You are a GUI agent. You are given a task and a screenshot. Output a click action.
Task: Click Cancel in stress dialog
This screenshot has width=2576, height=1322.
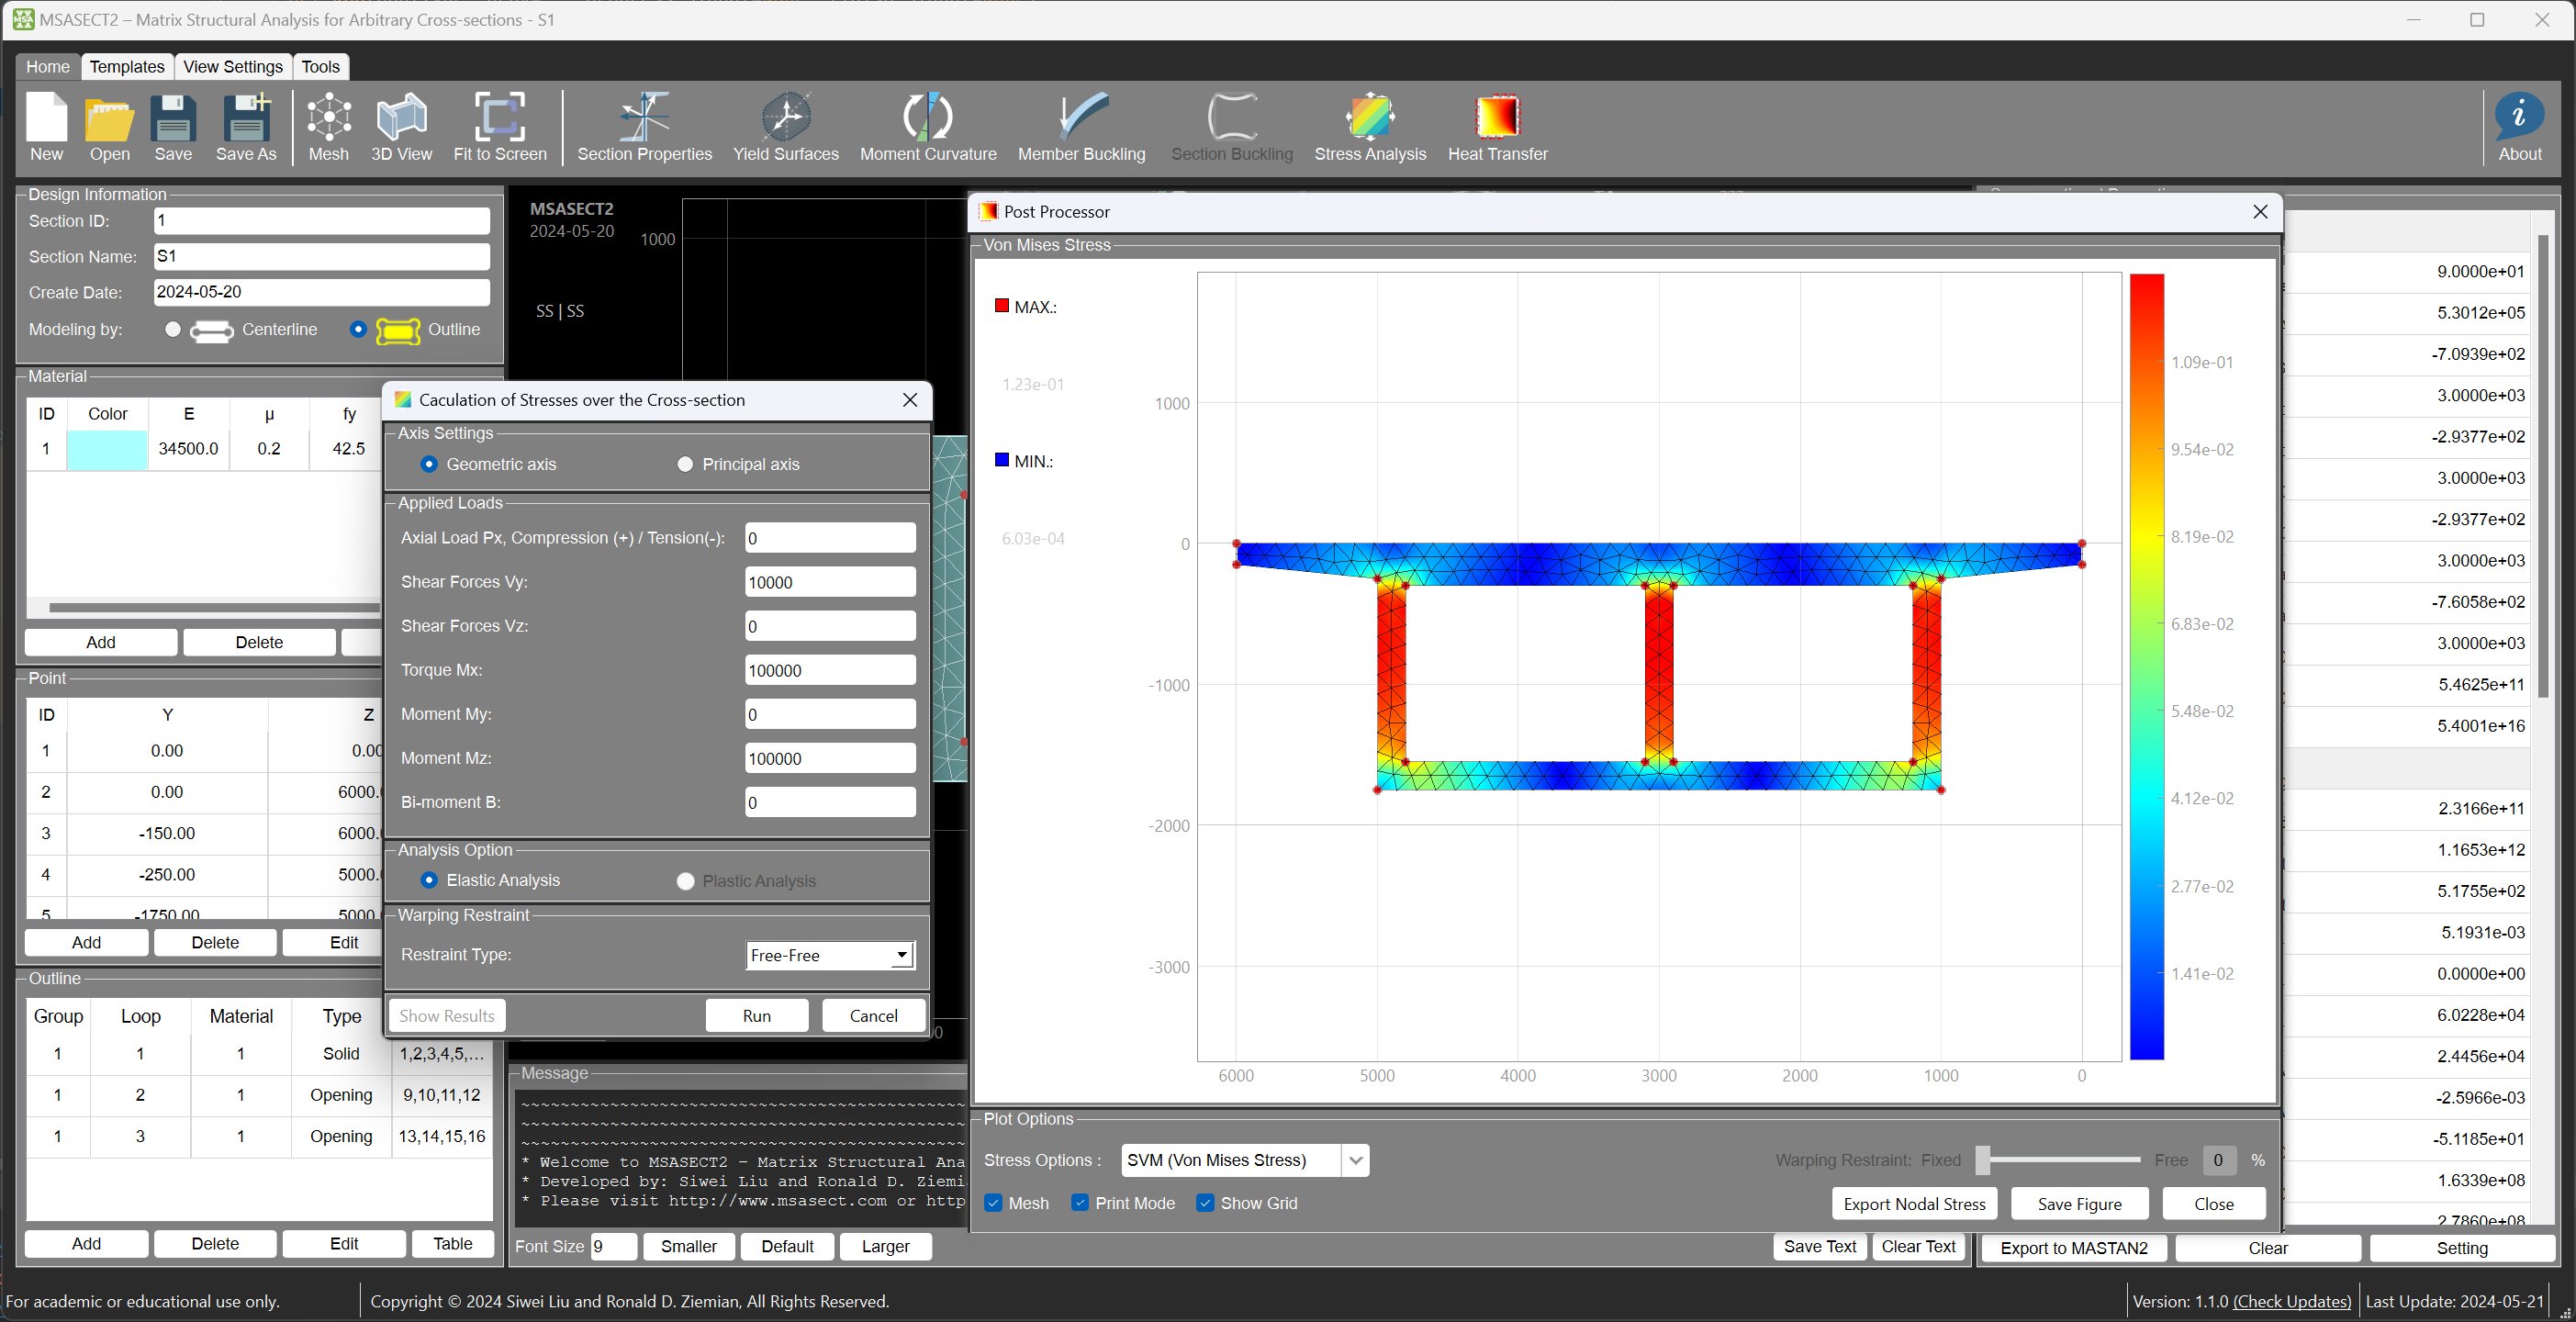[873, 1015]
